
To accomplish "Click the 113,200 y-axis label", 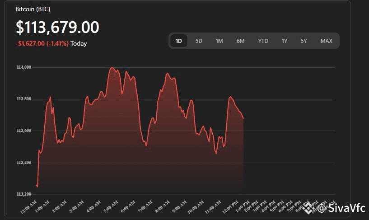I will (24, 194).
